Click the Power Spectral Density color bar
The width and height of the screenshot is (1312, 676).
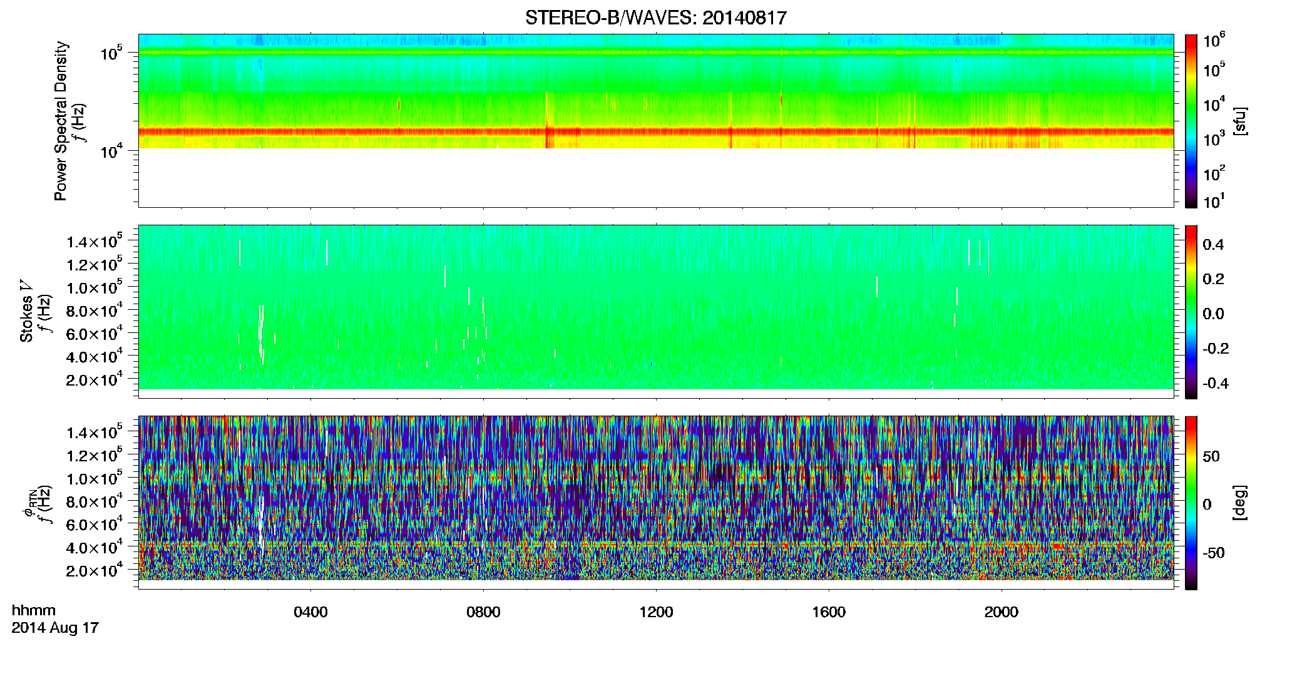1191,121
